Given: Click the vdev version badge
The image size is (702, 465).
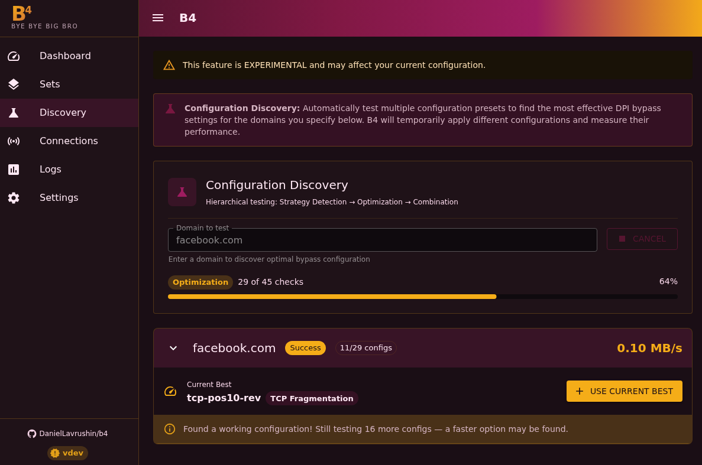Looking at the screenshot, I should tap(68, 453).
